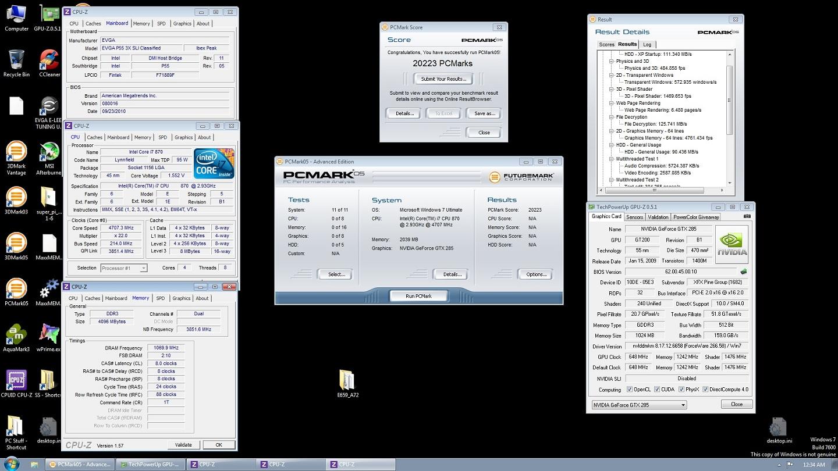838x471 pixels.
Task: Click the GPU-Z BIOS save chip icon
Action: tap(743, 272)
